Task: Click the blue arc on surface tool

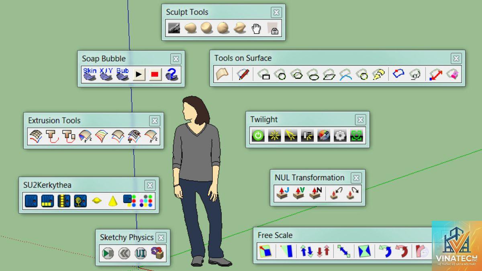Action: [346, 75]
